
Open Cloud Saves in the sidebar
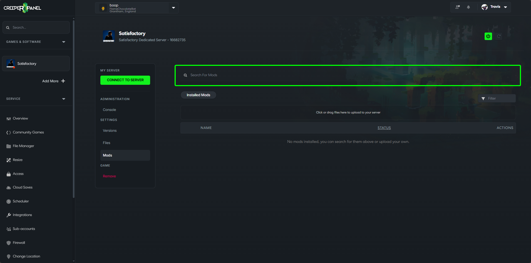coord(23,187)
